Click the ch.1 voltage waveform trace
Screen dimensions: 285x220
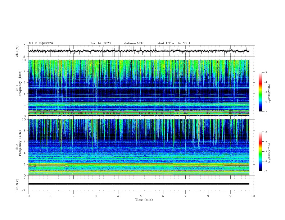(139, 51)
